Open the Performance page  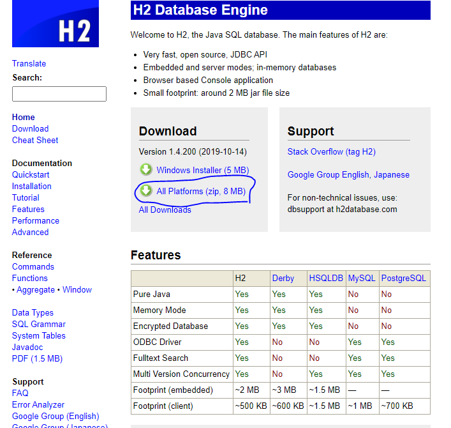pyautogui.click(x=36, y=221)
